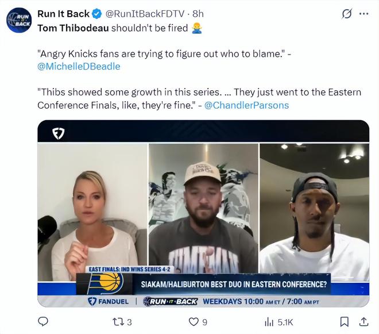The width and height of the screenshot is (379, 334).
Task: Click the retweet count of 3
Action: pos(129,323)
